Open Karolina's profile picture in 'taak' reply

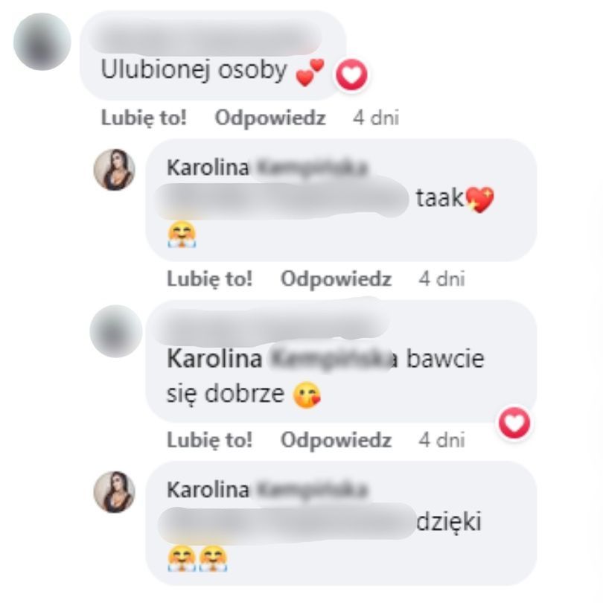point(114,170)
